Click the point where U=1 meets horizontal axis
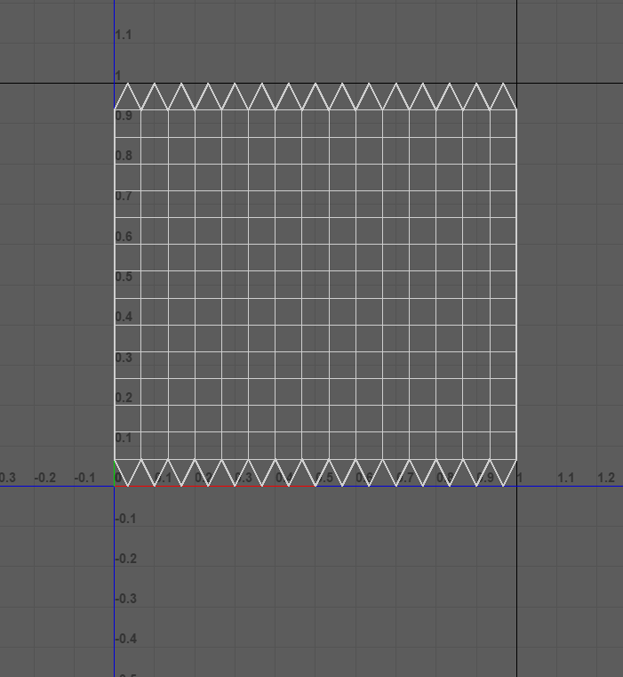The width and height of the screenshot is (623, 677). tap(517, 486)
